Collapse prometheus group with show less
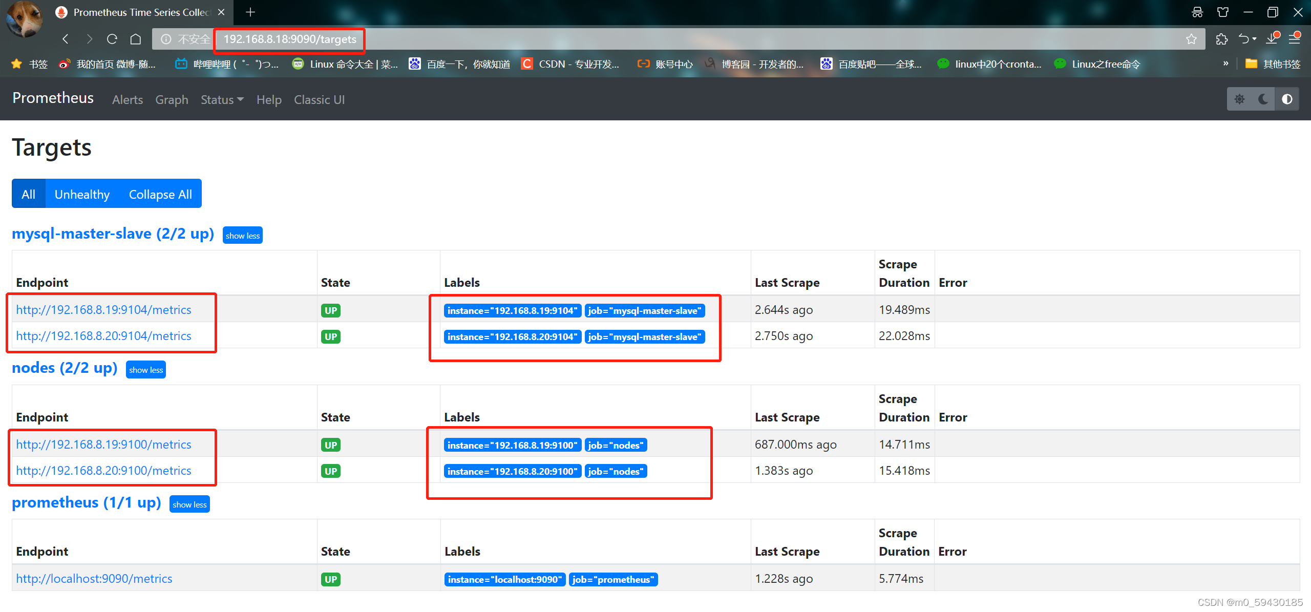The image size is (1311, 612). (x=189, y=504)
